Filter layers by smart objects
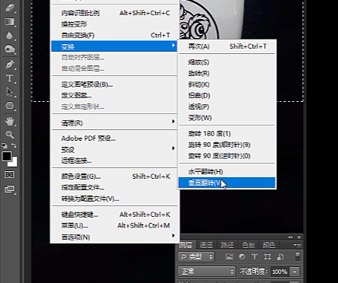The image size is (338, 283). click(280, 256)
